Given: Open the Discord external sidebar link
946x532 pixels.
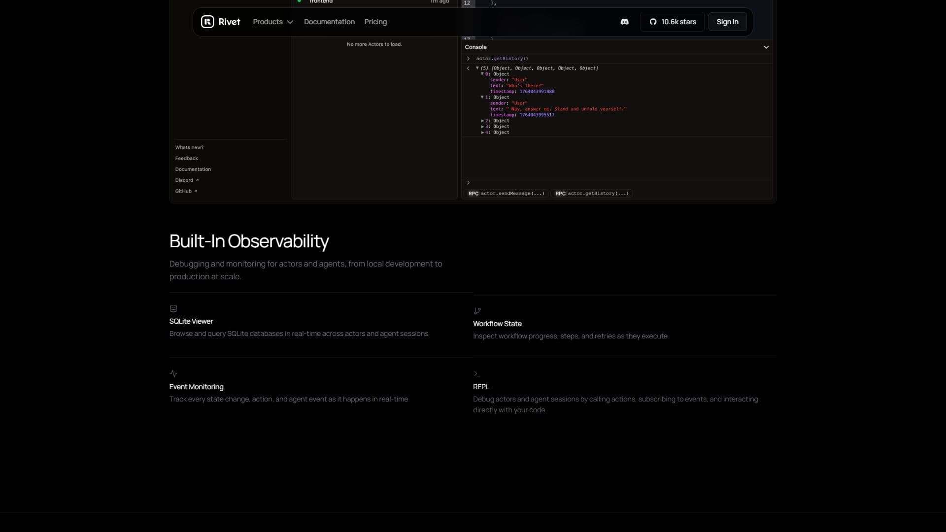Looking at the screenshot, I should tap(187, 180).
